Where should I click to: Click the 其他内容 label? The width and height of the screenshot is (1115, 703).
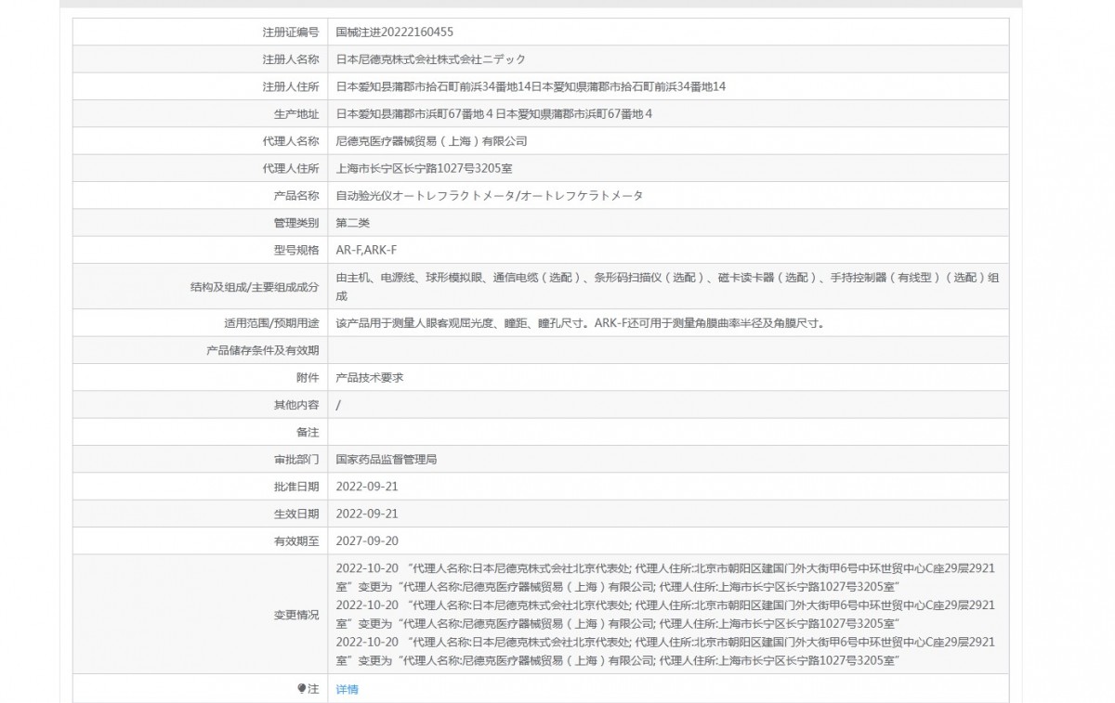[296, 405]
